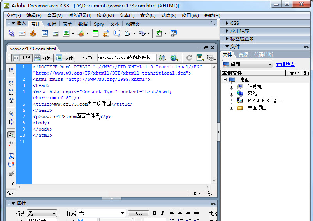Open the 文件(F) menu
Viewport: 313px width, 221px height.
(13, 16)
